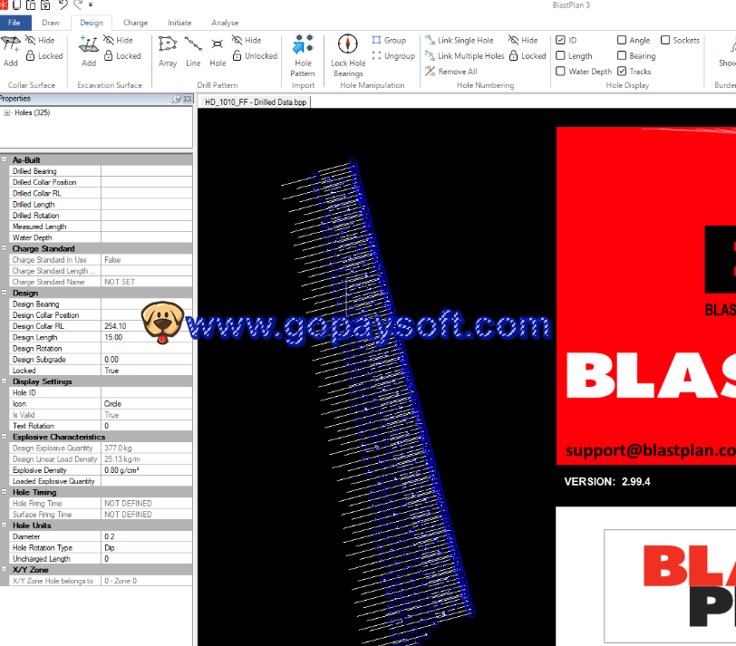Collapse the Explosive Characteristics group
Viewport: 736px width, 646px height.
tap(5, 437)
